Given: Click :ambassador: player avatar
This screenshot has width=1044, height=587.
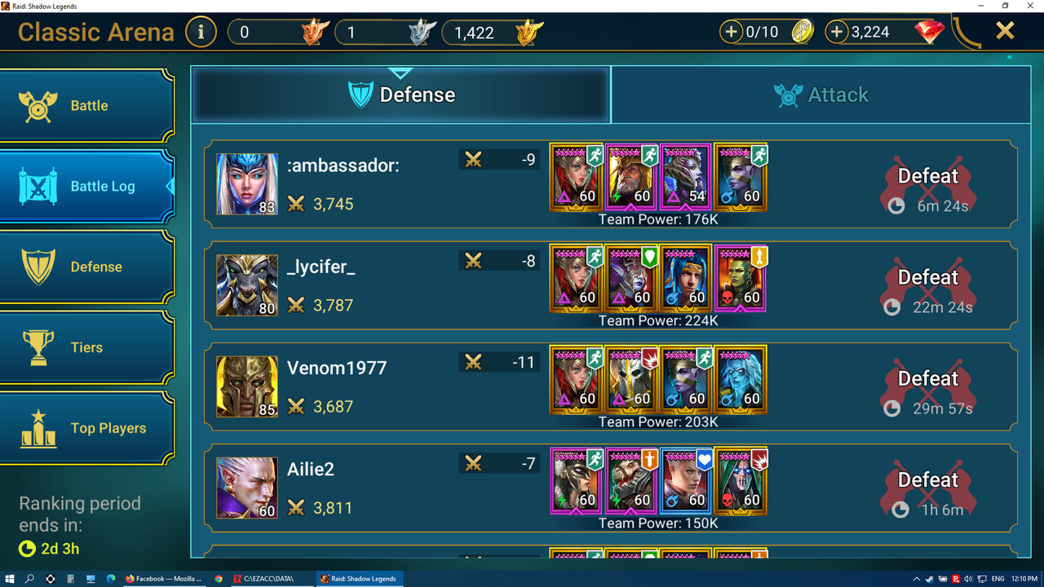Looking at the screenshot, I should pyautogui.click(x=247, y=184).
